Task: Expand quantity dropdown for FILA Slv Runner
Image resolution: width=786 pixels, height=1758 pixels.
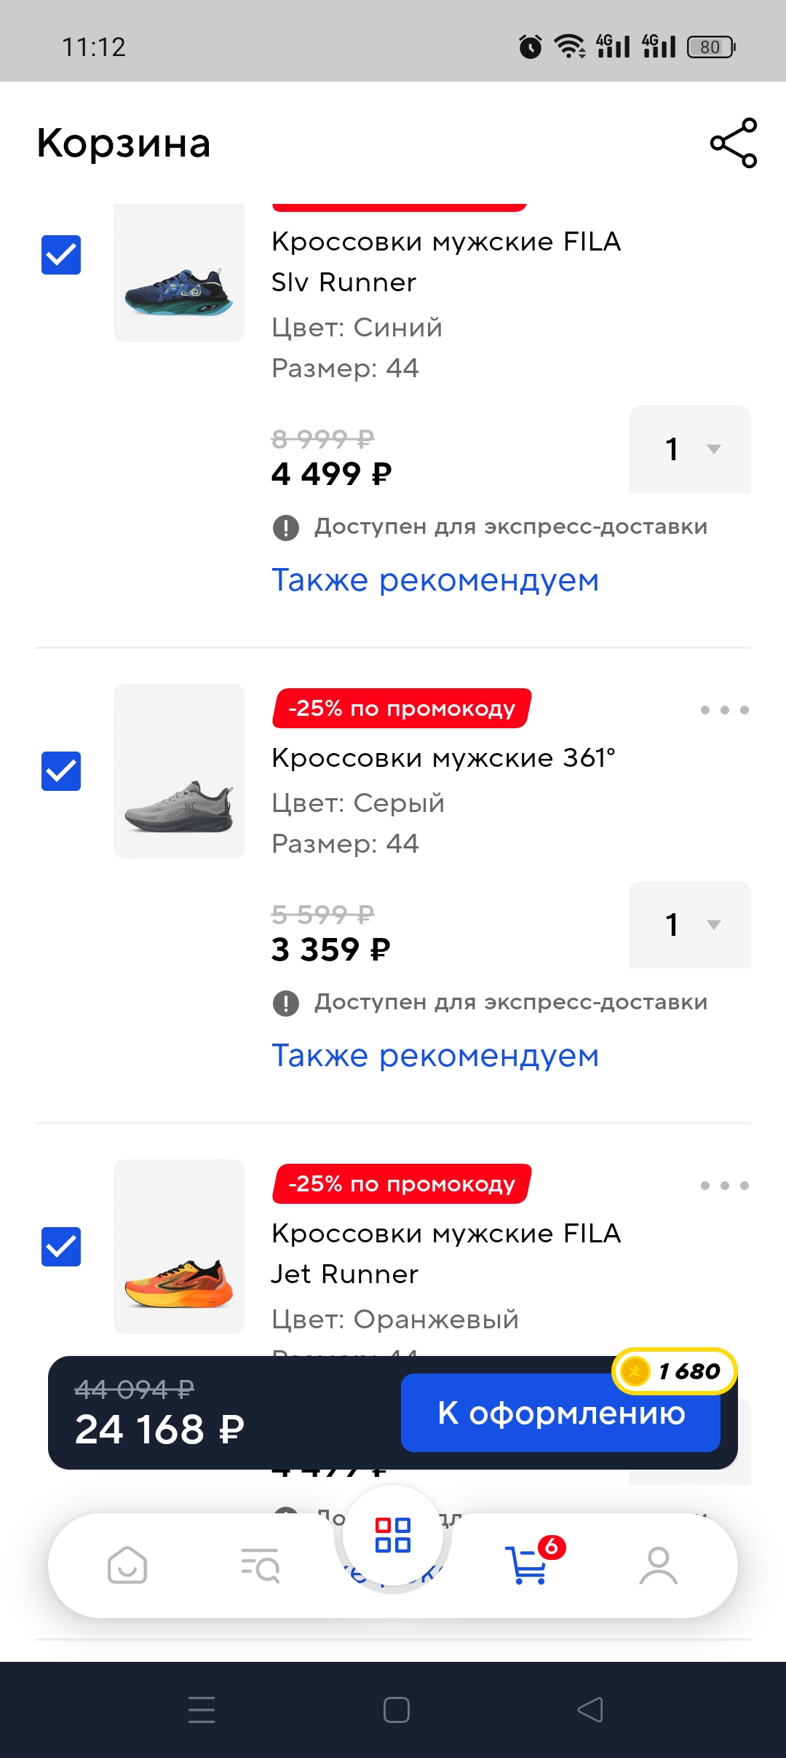Action: [x=690, y=449]
